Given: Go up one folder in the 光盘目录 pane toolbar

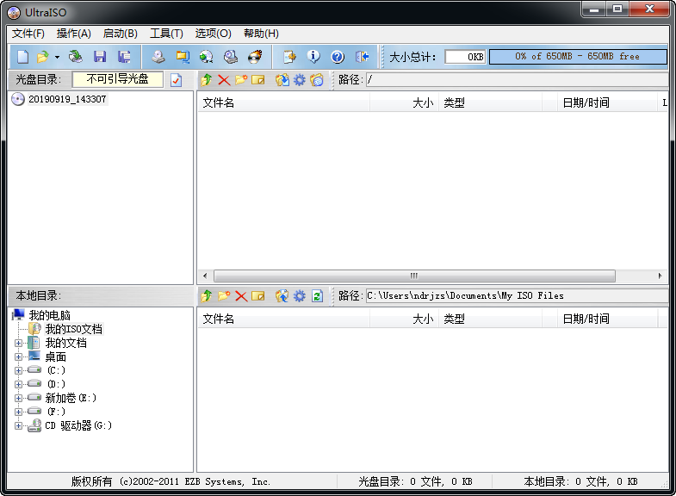Looking at the screenshot, I should [206, 80].
